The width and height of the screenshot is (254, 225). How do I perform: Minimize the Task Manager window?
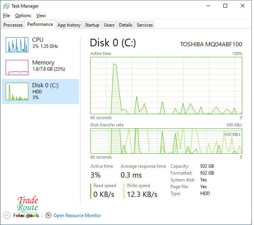click(x=208, y=6)
